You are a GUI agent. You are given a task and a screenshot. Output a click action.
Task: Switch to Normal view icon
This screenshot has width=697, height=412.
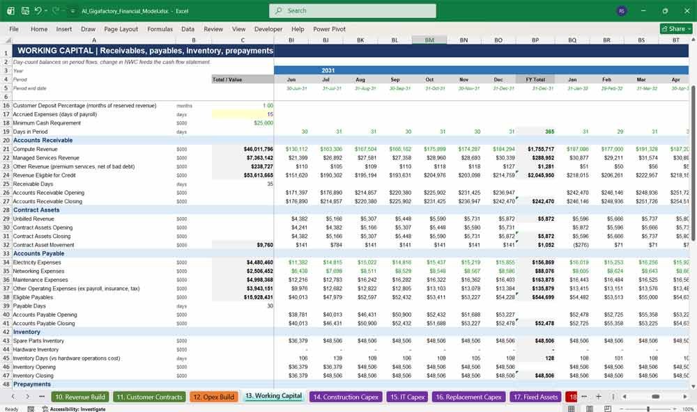pos(572,409)
